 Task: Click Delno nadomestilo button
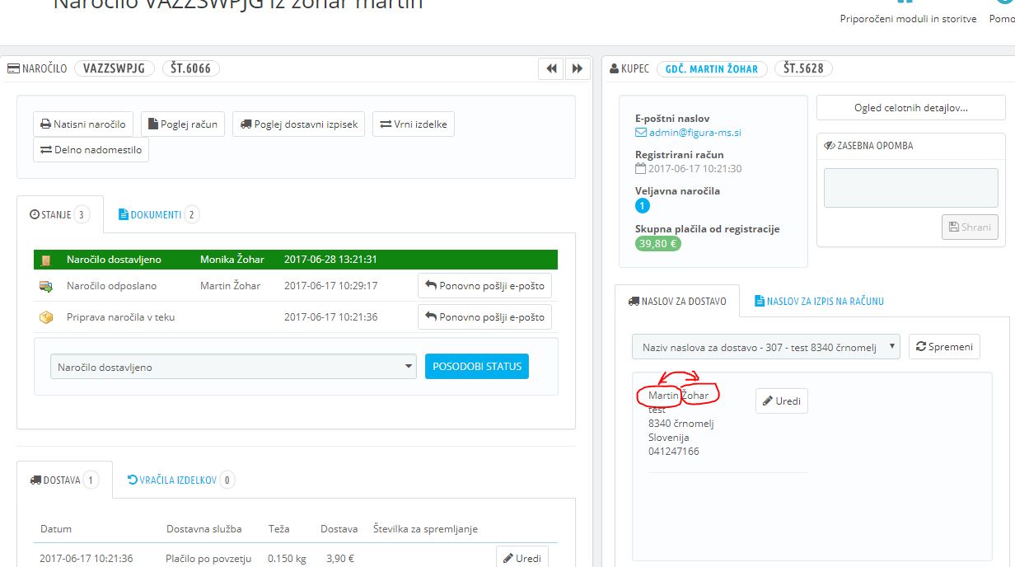click(x=91, y=150)
